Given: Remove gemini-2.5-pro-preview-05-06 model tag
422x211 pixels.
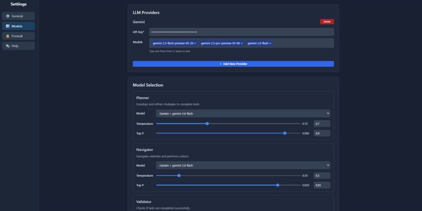Looking at the screenshot, I should point(242,43).
